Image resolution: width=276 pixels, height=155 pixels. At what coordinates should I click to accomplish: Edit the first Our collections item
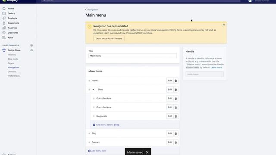click(x=169, y=99)
